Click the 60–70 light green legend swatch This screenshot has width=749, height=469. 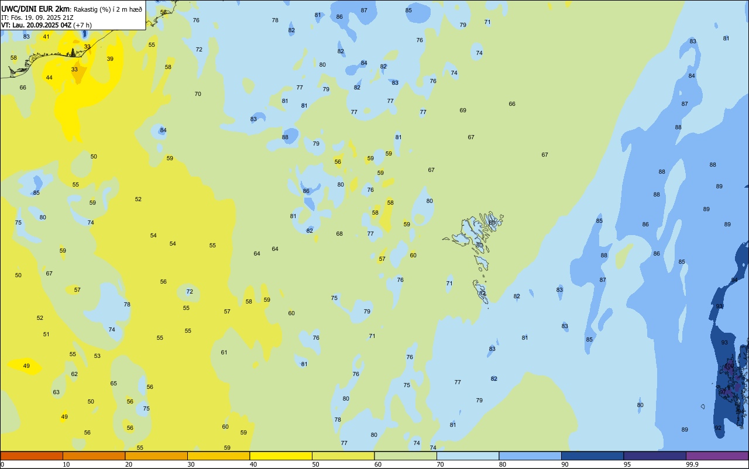click(x=406, y=456)
